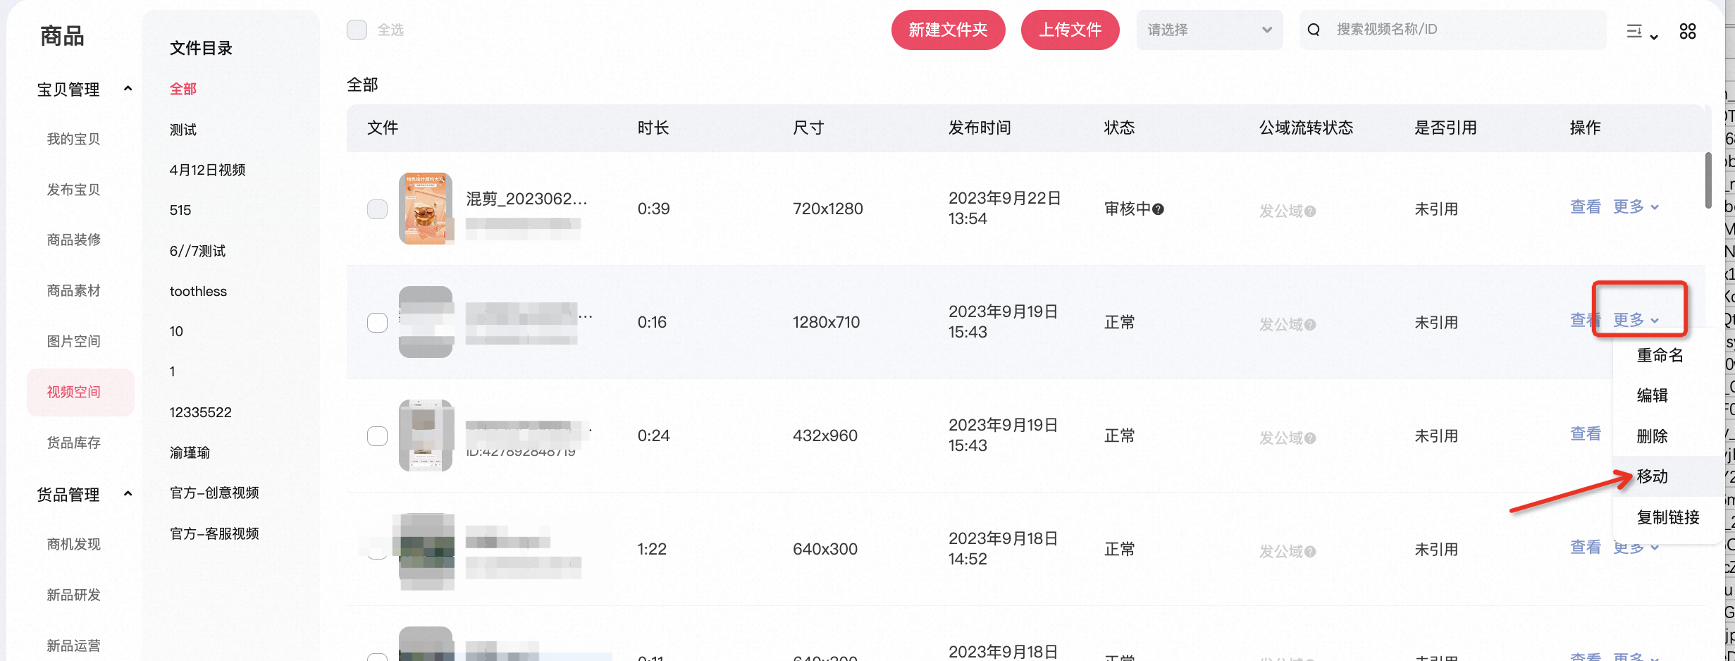Viewport: 1735px width, 661px height.
Task: Select the checkbox of the 0:24 video row
Action: pos(377,436)
